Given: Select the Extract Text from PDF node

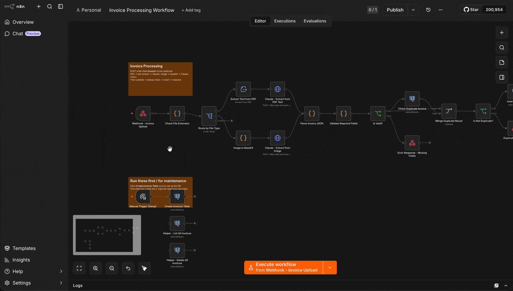Looking at the screenshot, I should pos(243,89).
